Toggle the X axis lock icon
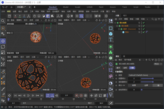164x109 pixels. 15,16
